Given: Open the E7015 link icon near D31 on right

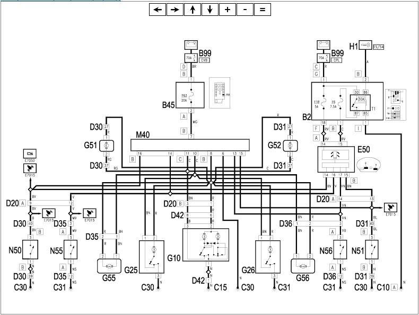Looking at the screenshot, I should (x=390, y=208).
